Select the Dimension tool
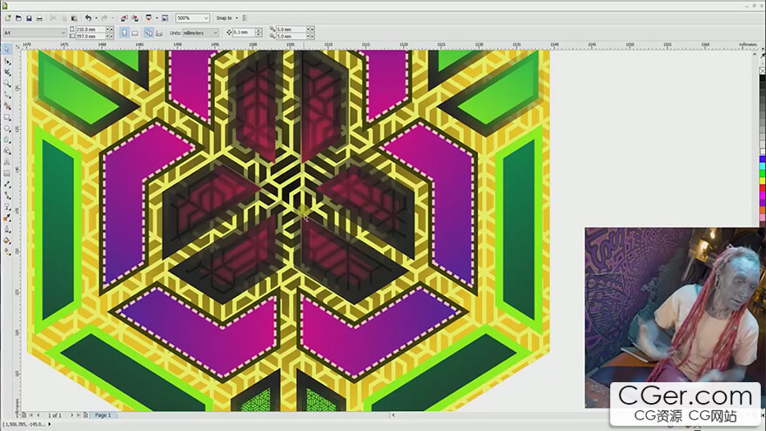Screen dimensions: 766x431 7,185
